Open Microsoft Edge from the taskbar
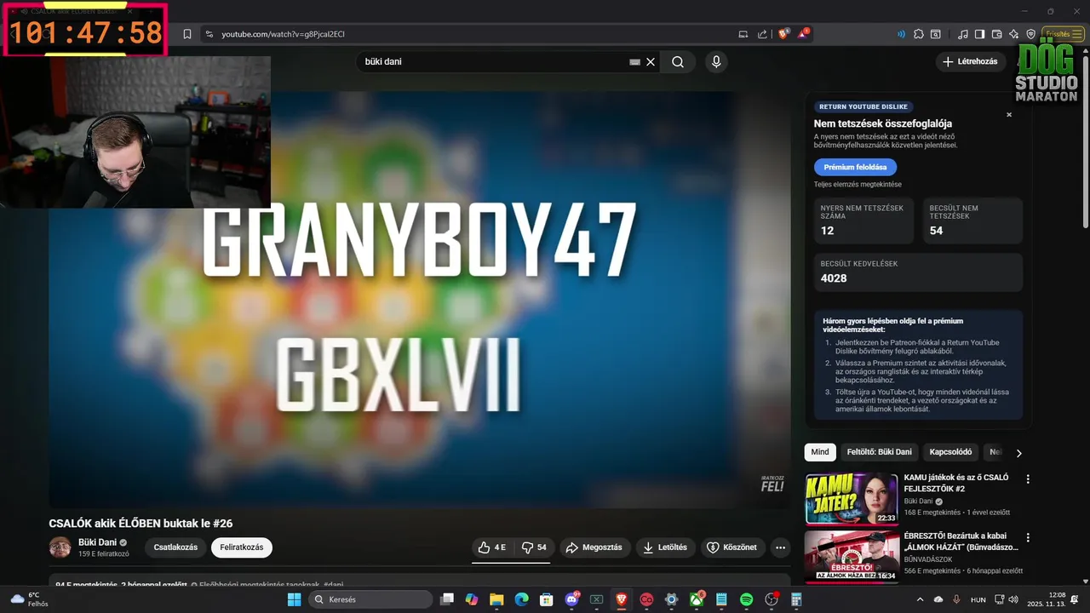This screenshot has height=613, width=1090. pyautogui.click(x=521, y=599)
